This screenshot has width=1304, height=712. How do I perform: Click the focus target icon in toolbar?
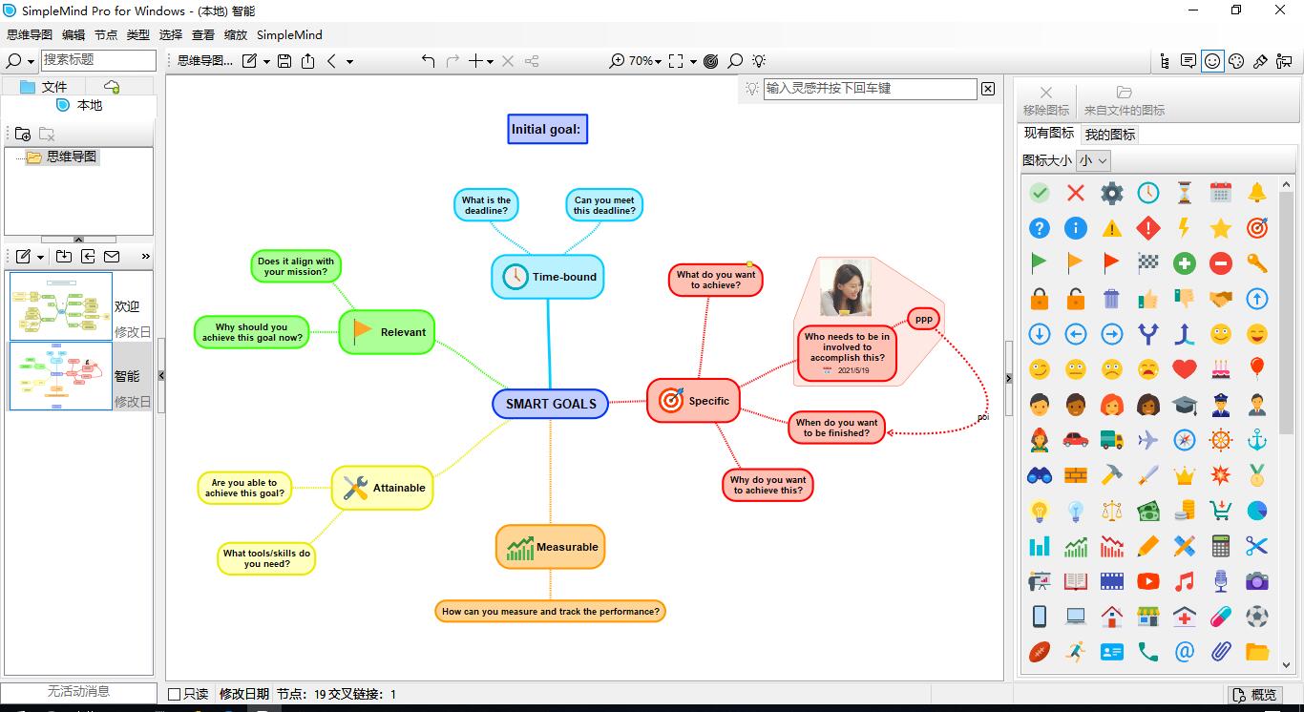coord(710,61)
